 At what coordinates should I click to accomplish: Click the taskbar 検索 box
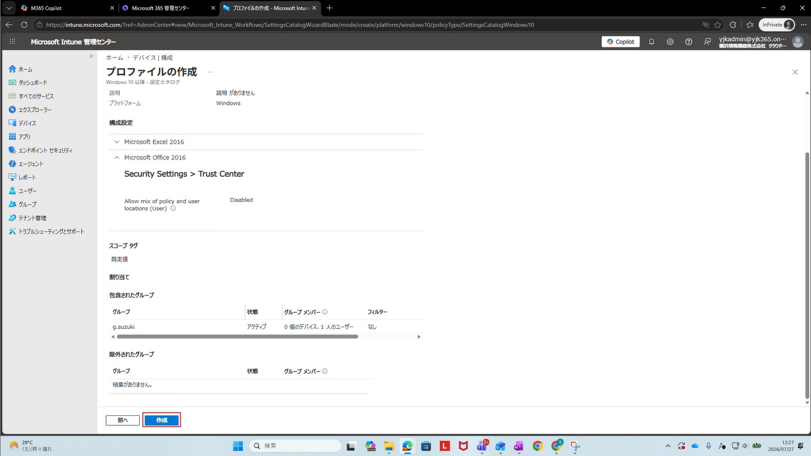coord(294,446)
